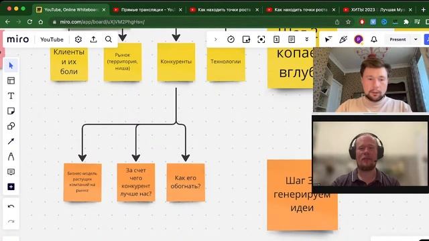This screenshot has height=241, width=429.
Task: Select the cursor tool in Miro toolbar
Action: (11, 66)
